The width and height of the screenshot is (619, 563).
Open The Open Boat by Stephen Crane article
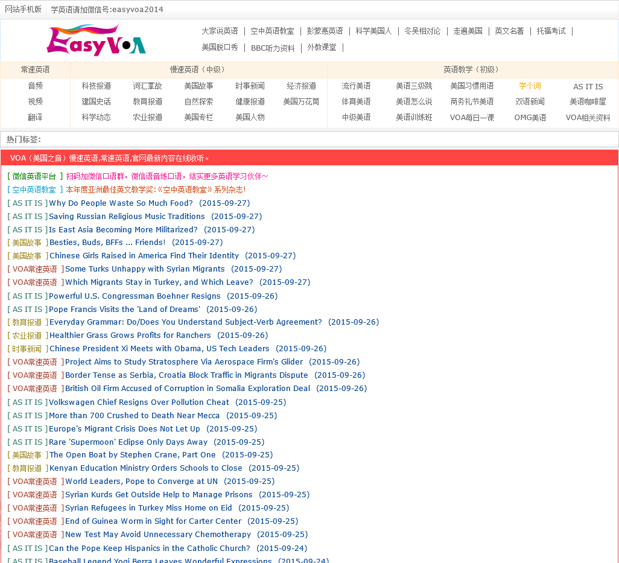point(133,455)
